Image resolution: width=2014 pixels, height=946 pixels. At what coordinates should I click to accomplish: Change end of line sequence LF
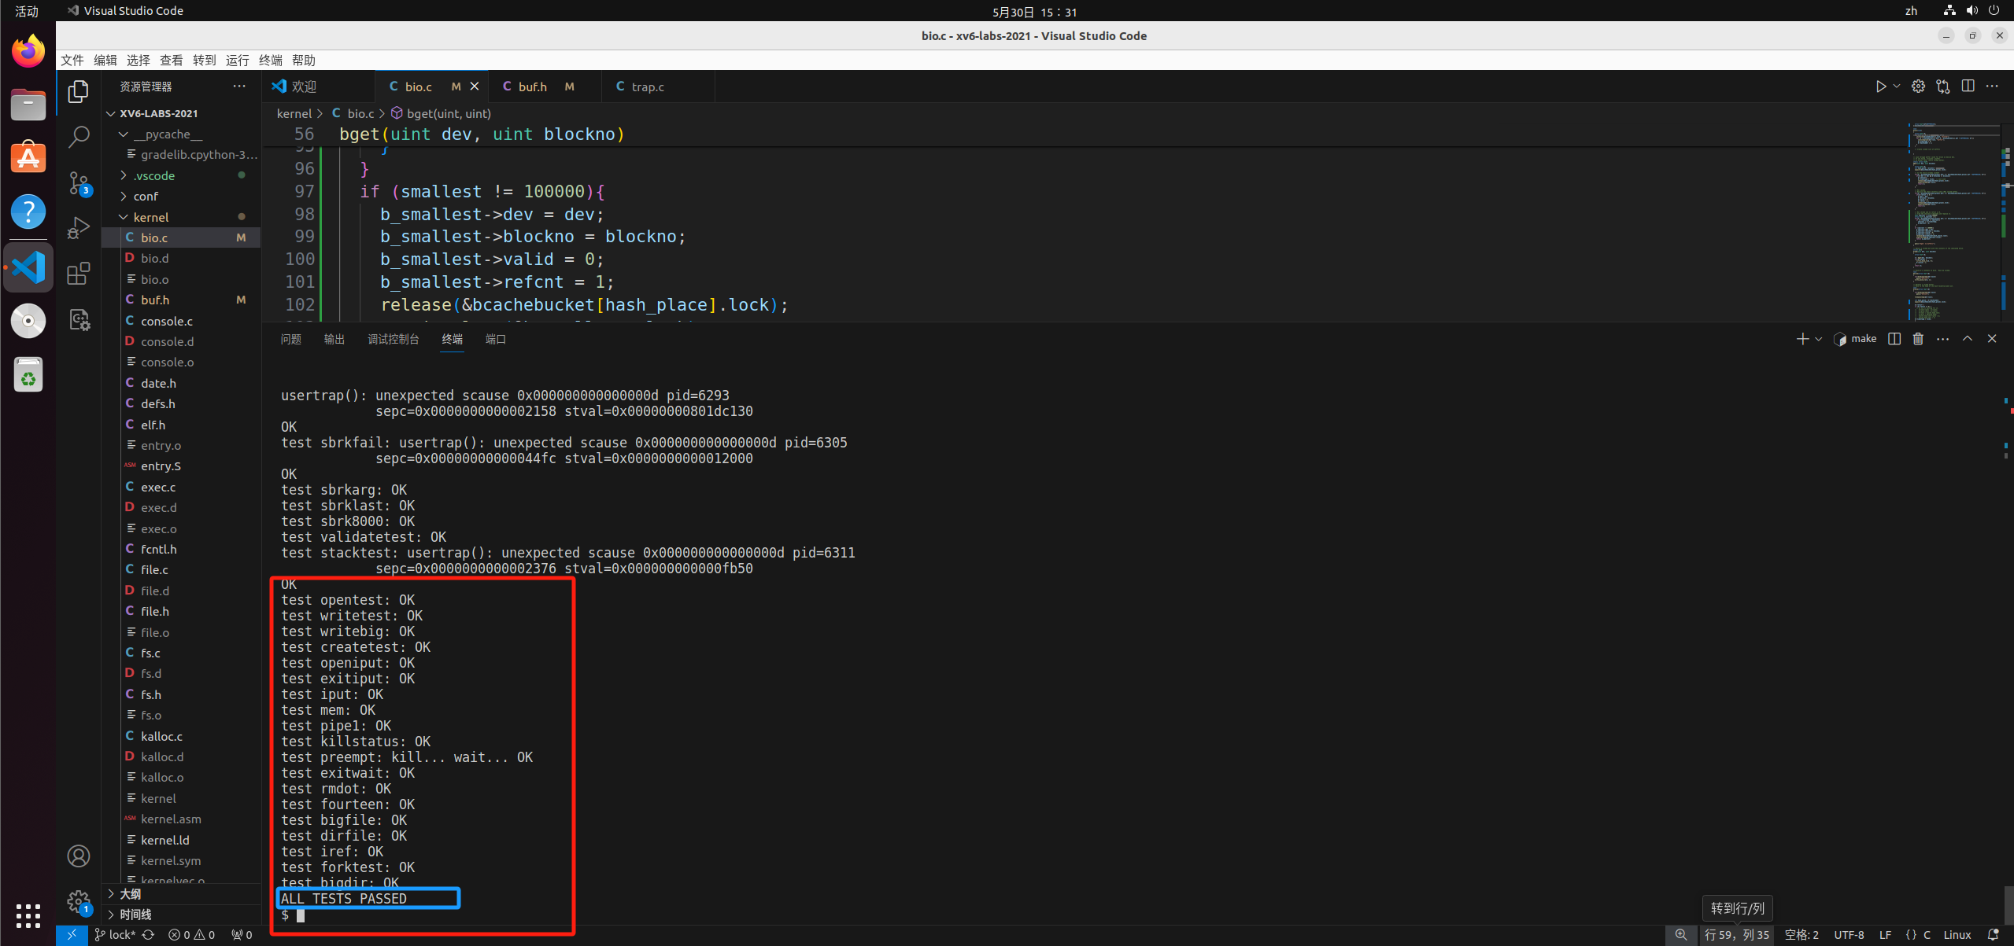tap(1885, 935)
